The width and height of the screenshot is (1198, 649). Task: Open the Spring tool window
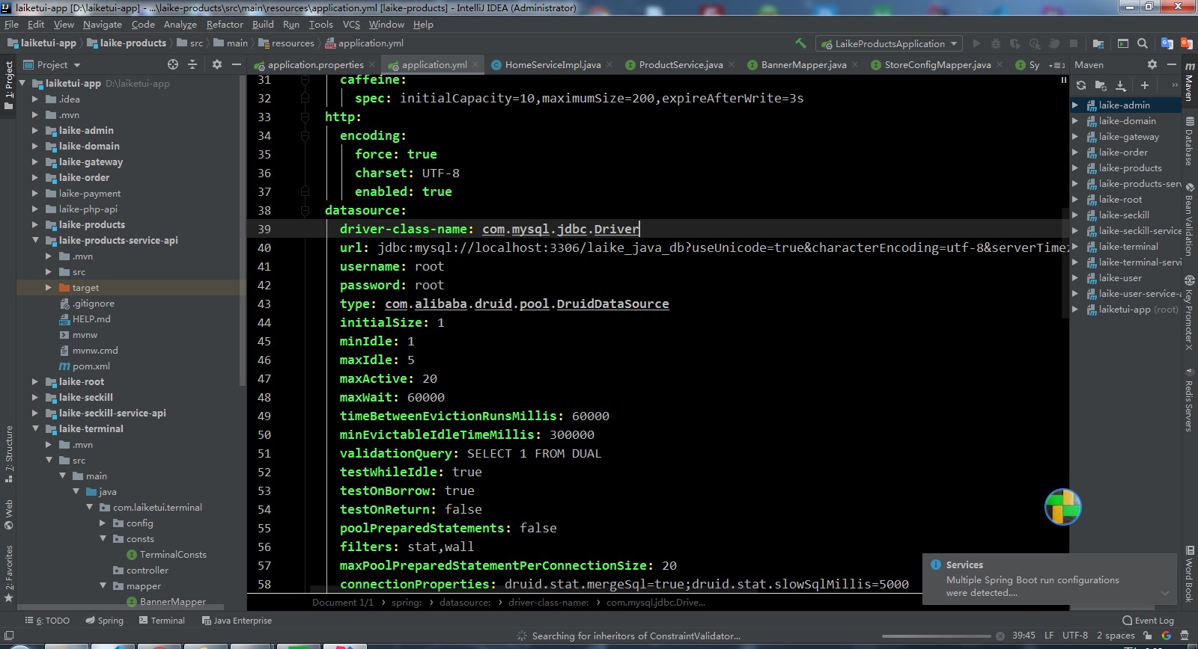pos(104,621)
